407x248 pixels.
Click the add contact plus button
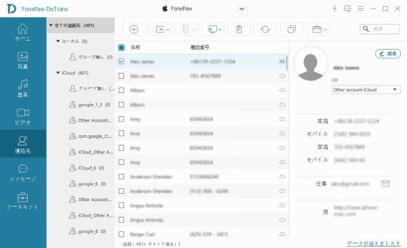point(134,29)
